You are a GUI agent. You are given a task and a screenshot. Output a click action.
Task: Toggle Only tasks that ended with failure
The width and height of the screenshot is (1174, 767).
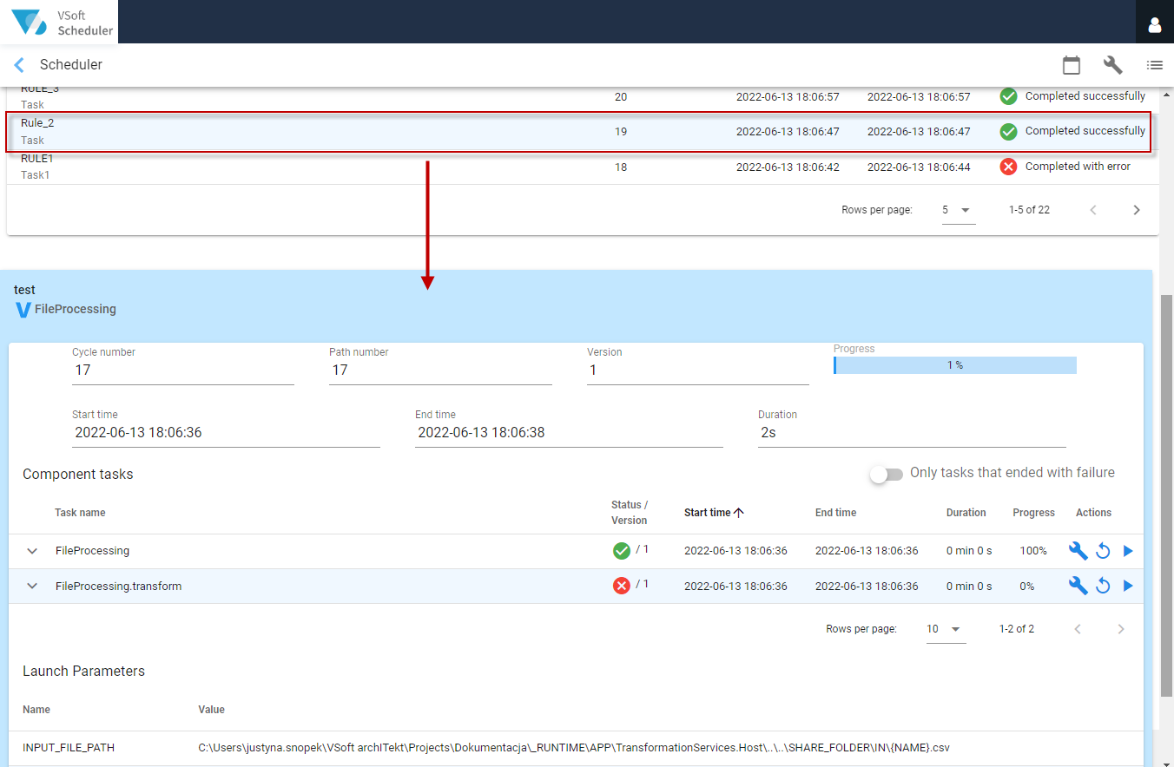click(x=887, y=474)
